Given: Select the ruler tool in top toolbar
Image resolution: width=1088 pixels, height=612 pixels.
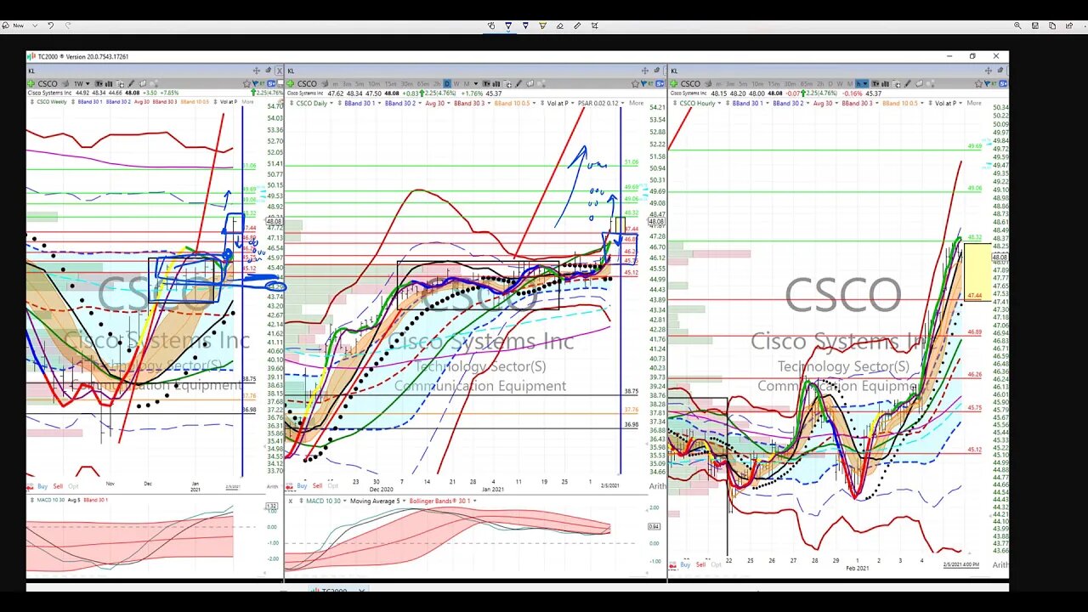Looking at the screenshot, I should point(577,25).
